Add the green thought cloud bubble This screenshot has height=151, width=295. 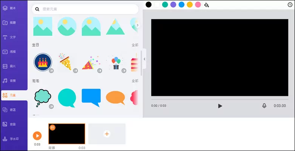(x=43, y=98)
